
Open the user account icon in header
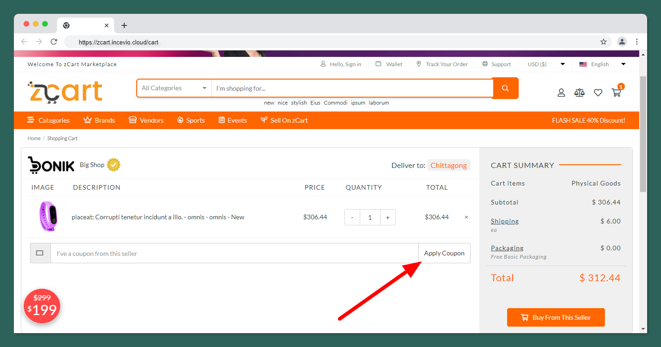click(561, 93)
